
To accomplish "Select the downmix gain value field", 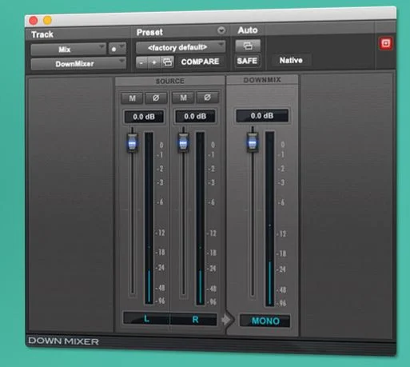I will (262, 116).
